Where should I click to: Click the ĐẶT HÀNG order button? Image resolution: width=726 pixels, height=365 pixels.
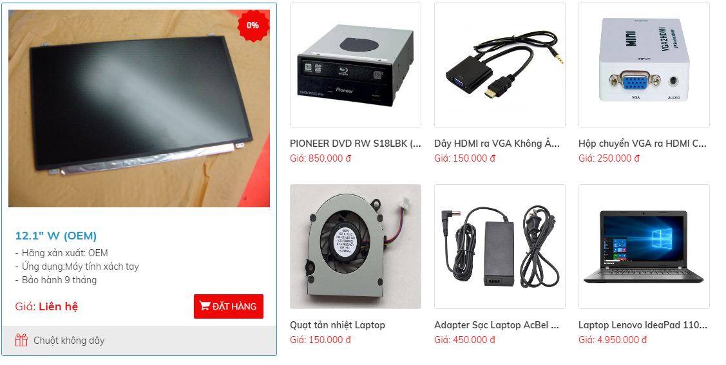(x=229, y=306)
